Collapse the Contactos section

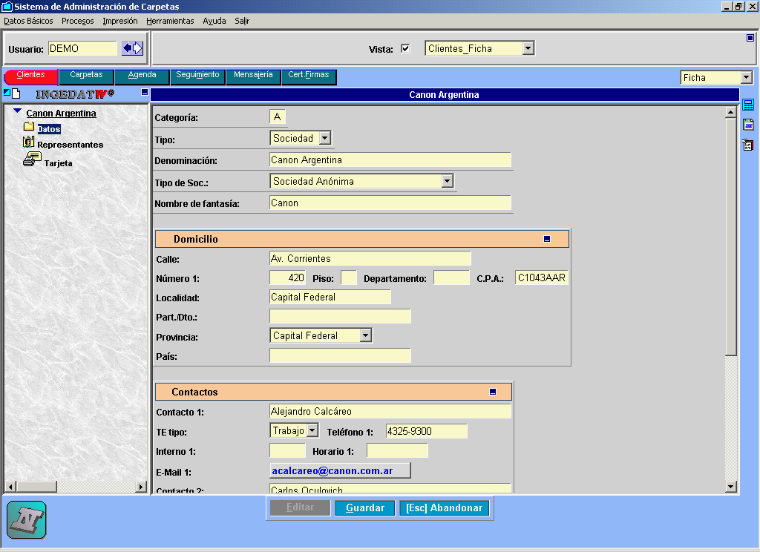pos(493,392)
